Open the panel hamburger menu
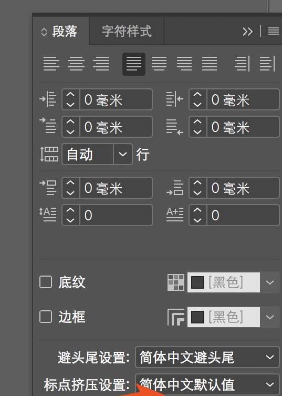Screen dimensions: 282x396 click(x=274, y=32)
